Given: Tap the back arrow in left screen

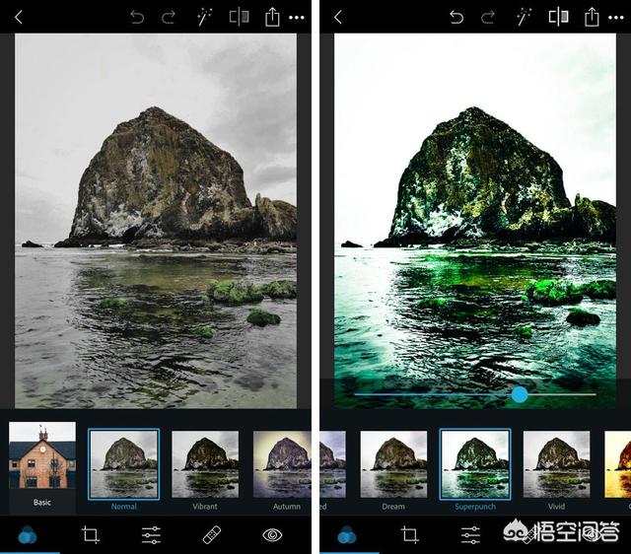Looking at the screenshot, I should 19,18.
